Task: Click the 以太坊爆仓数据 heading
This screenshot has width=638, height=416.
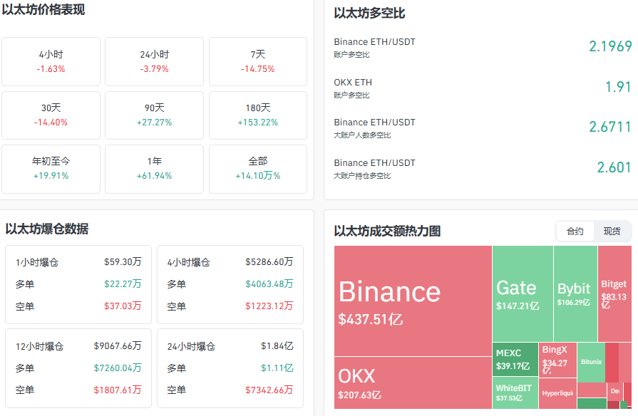Action: 47,229
